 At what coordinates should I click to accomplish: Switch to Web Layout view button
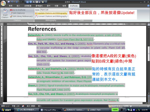[116, 106]
